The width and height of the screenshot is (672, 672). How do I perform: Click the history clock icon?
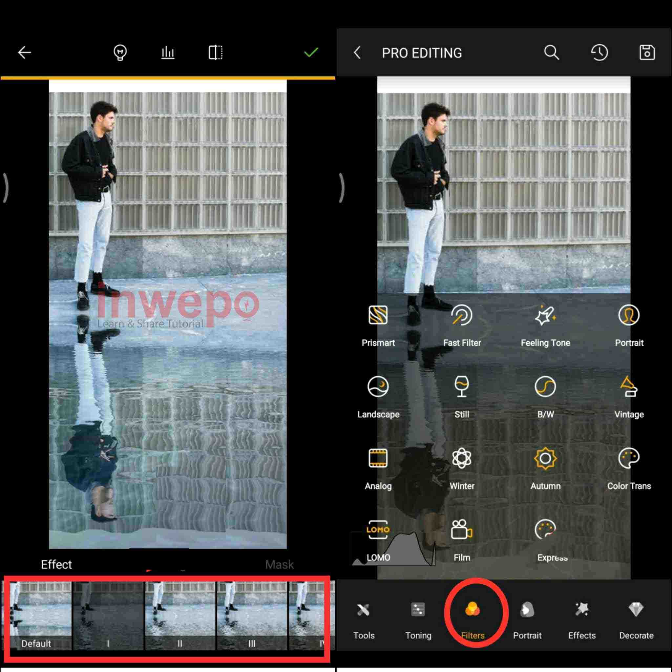(599, 53)
